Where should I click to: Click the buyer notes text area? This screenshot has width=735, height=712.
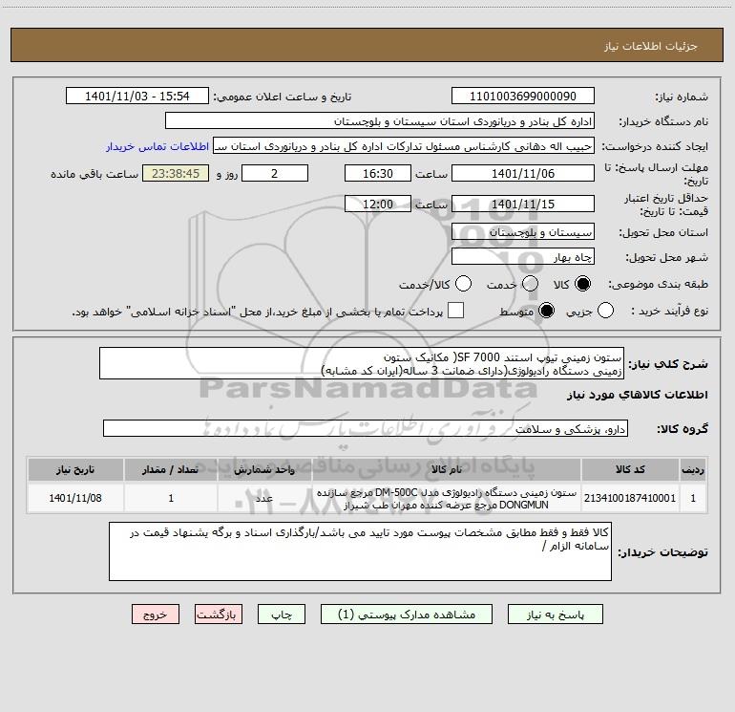click(360, 551)
